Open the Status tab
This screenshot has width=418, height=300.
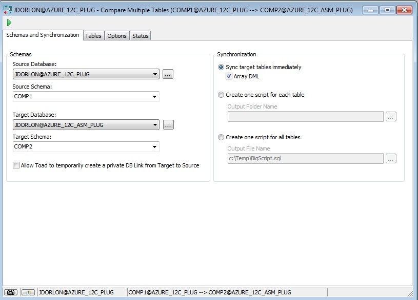[x=140, y=36]
